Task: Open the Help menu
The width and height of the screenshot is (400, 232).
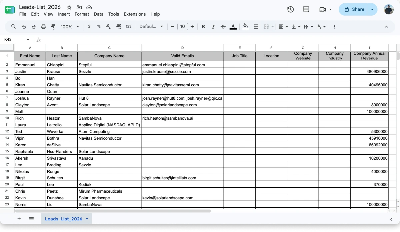Action: coord(155,14)
